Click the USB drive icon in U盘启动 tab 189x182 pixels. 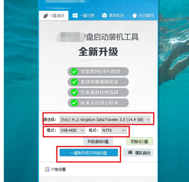pyautogui.click(x=46, y=16)
